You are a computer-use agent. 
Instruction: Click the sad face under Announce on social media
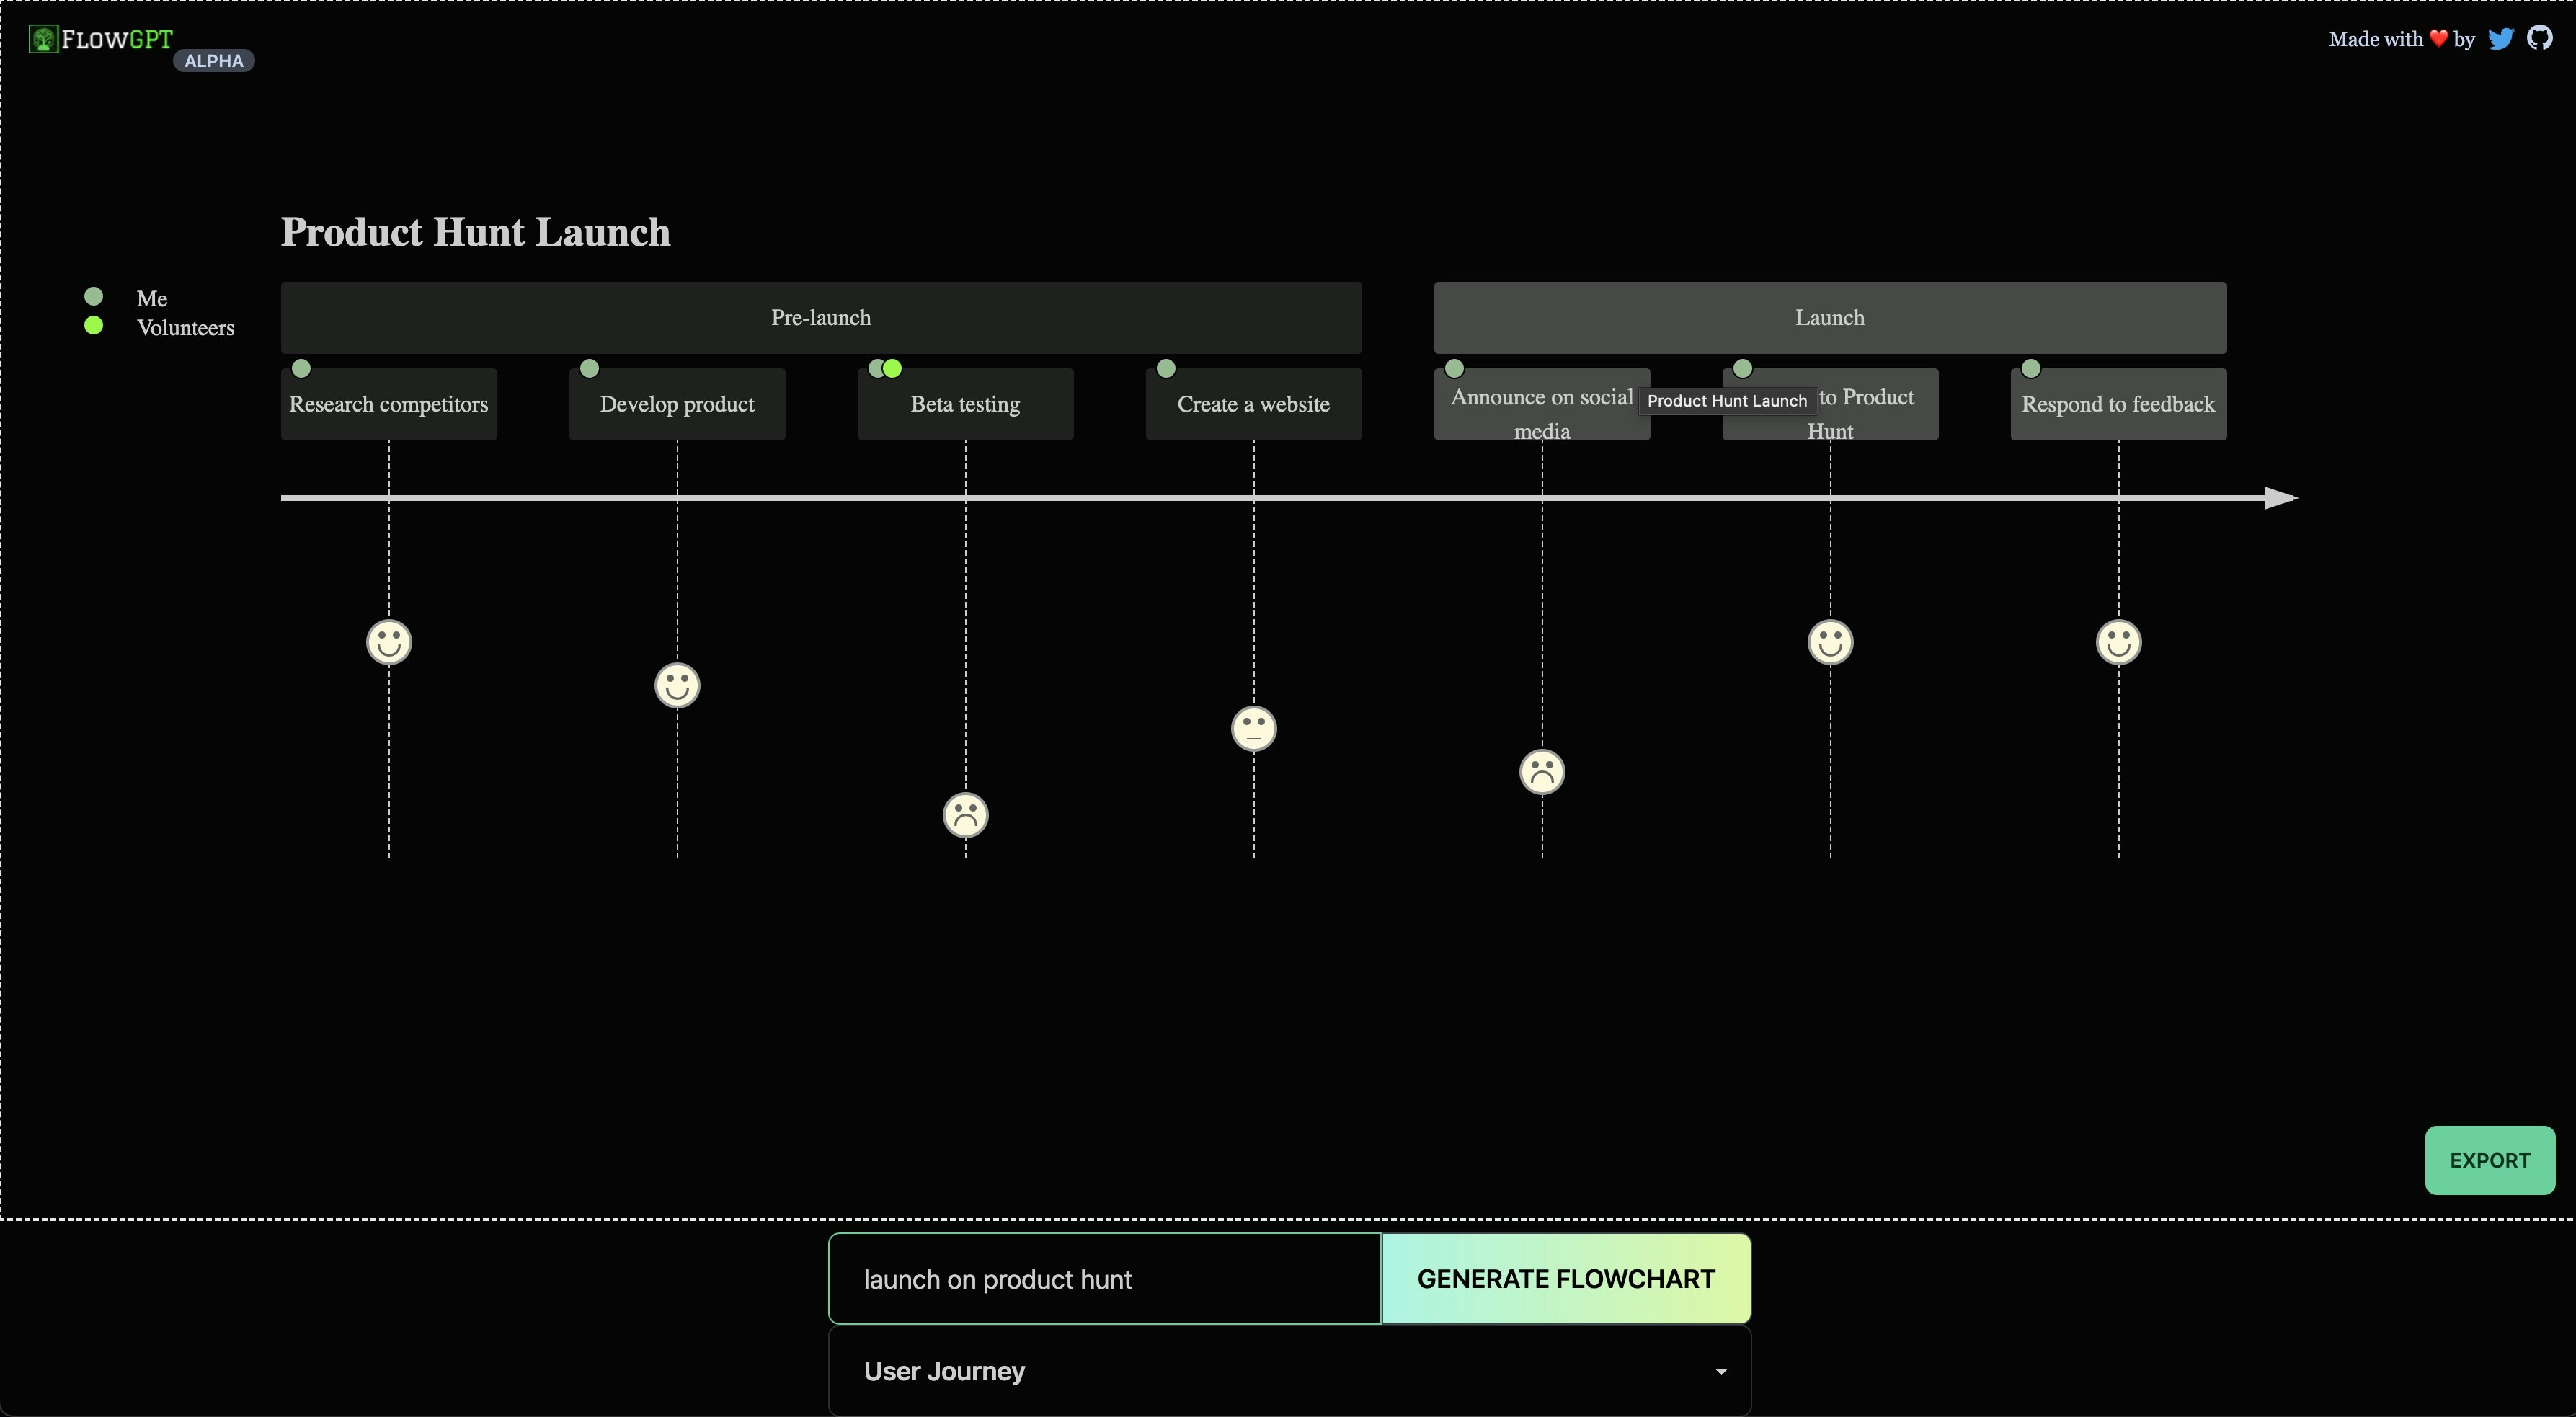[x=1541, y=772]
